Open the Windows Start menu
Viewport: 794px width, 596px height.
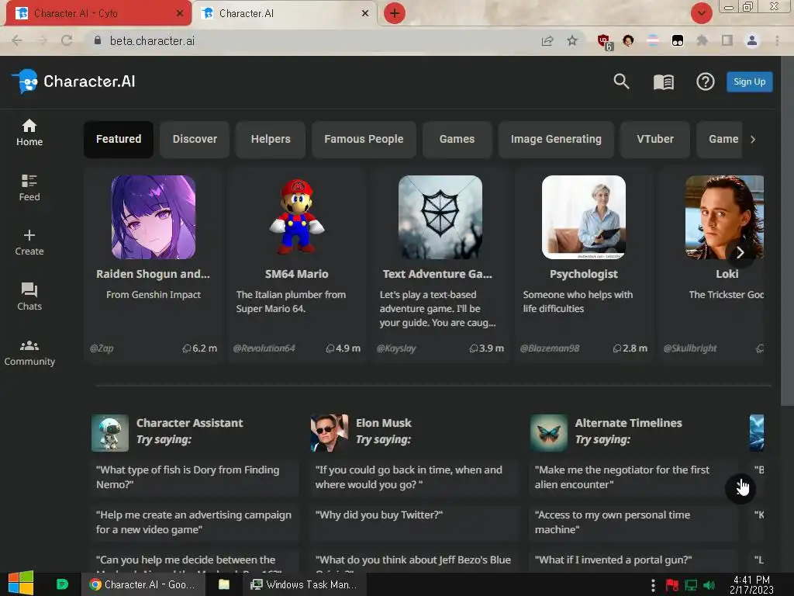21,584
